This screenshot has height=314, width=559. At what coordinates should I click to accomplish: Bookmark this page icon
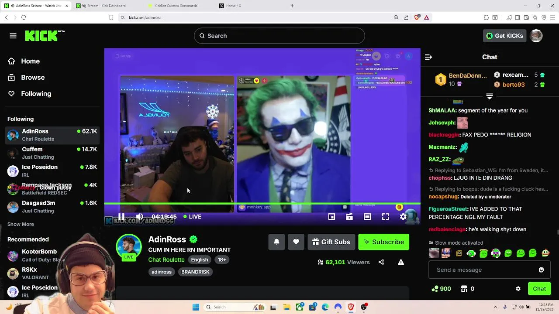coord(111,17)
